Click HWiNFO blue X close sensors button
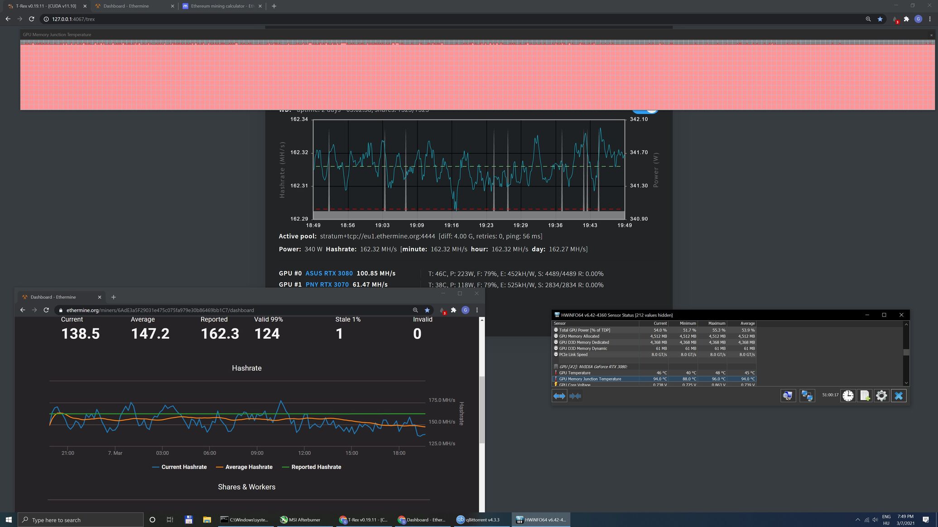Image resolution: width=938 pixels, height=527 pixels. point(899,396)
